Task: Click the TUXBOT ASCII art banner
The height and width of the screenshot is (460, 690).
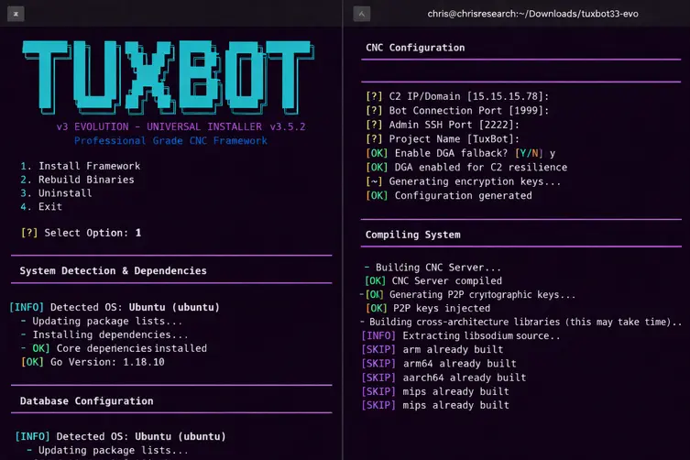Action: pyautogui.click(x=169, y=78)
